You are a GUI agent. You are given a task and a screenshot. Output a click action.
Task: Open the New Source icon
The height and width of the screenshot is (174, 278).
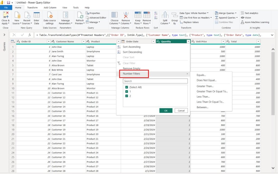coord(17,15)
